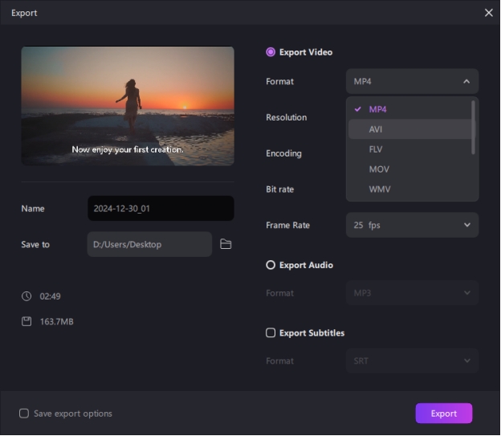Click the folder icon beside Save to path
The height and width of the screenshot is (436, 501).
(226, 244)
